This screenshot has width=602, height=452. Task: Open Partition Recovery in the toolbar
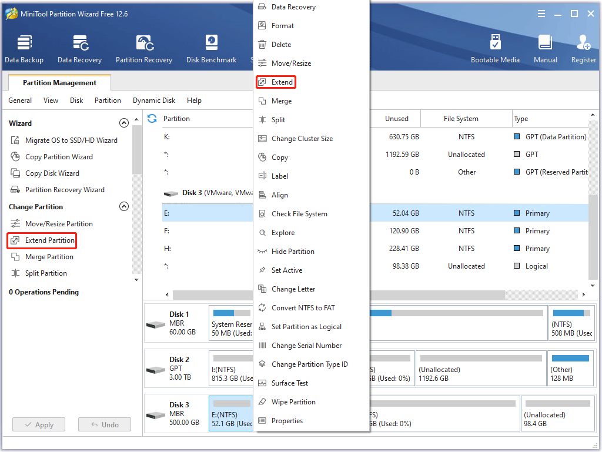(x=144, y=49)
